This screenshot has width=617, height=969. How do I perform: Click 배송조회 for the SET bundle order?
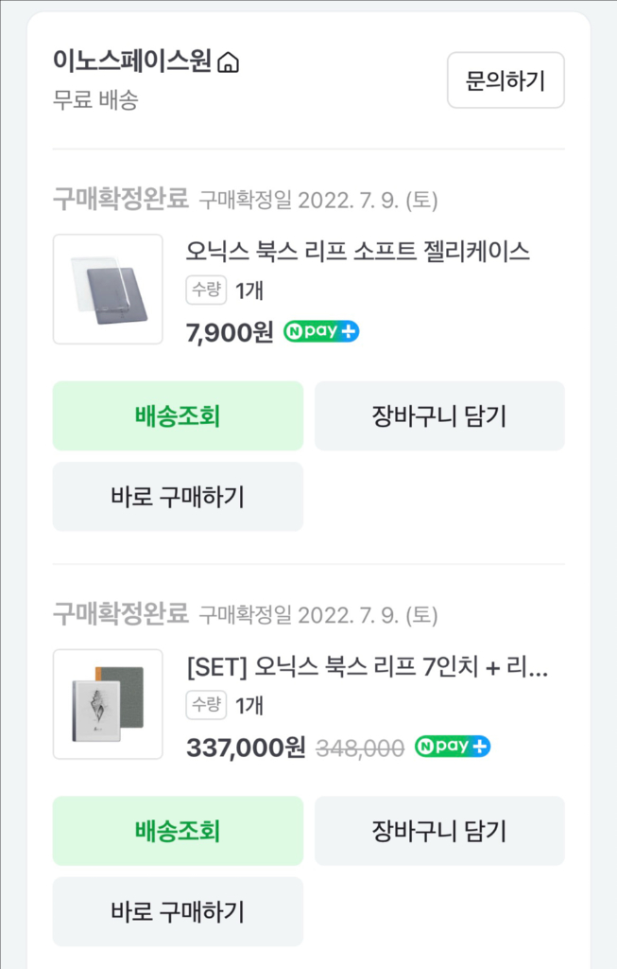point(178,830)
